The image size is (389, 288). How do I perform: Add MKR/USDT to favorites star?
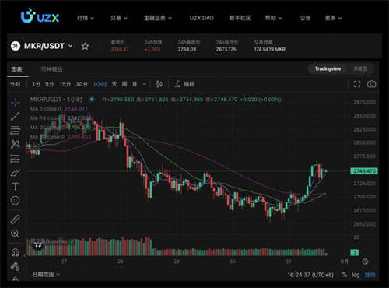coord(85,47)
